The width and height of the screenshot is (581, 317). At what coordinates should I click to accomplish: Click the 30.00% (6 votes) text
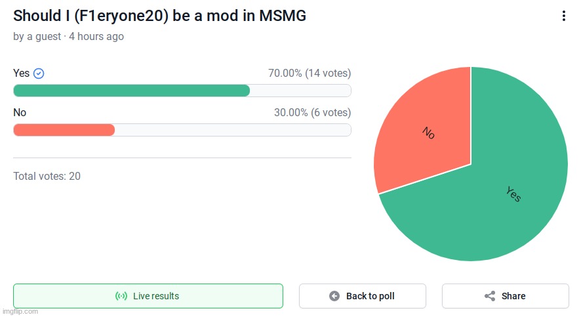click(x=312, y=112)
